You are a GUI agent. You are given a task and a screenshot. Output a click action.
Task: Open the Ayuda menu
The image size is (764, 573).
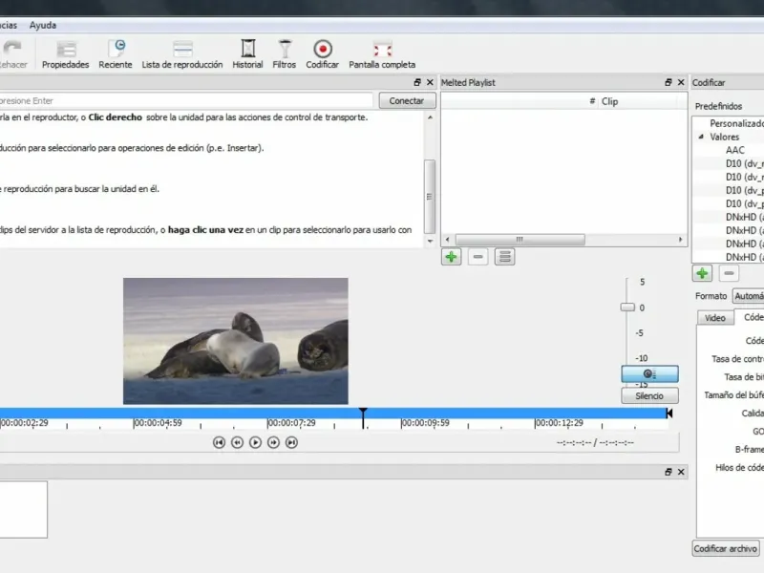(x=43, y=25)
